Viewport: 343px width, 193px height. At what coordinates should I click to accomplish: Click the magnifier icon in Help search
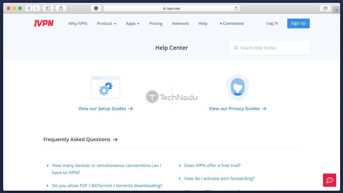(236, 48)
